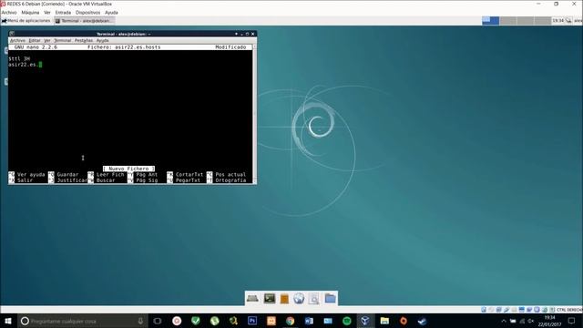Open Spotify from Windows taskbar
Image resolution: width=583 pixels, height=328 pixels.
tap(346, 321)
